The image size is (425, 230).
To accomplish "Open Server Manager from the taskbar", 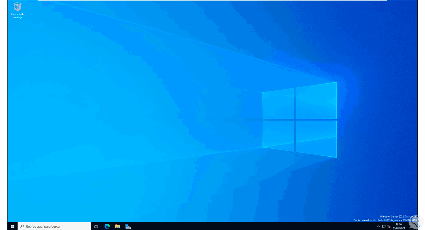I will tap(128, 226).
